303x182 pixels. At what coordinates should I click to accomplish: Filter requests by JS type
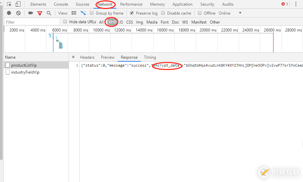click(x=121, y=22)
